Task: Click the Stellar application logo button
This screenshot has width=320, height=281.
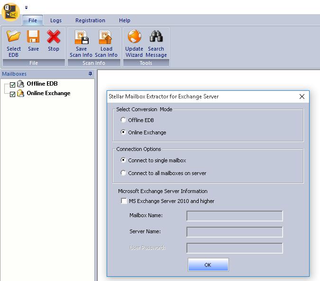Action: (10, 12)
